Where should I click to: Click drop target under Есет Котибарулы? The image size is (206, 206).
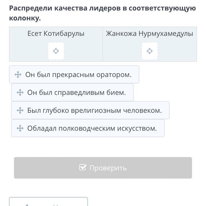pos(56,51)
